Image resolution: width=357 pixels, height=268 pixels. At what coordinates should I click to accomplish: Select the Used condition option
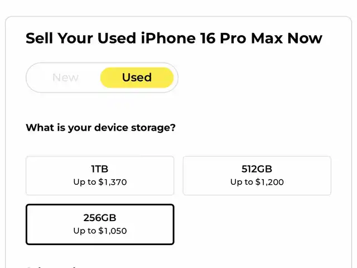click(x=137, y=78)
